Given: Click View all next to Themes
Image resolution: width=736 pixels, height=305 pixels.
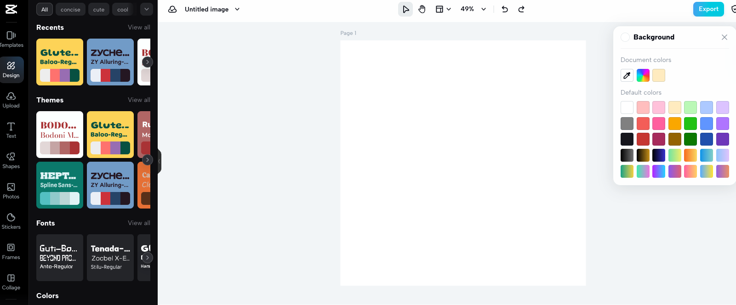Looking at the screenshot, I should [x=139, y=100].
